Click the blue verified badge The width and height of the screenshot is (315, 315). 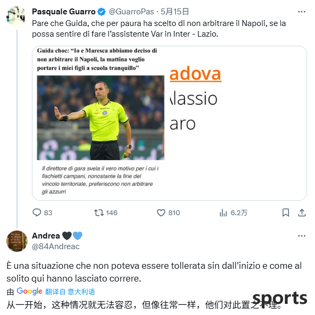tap(101, 12)
